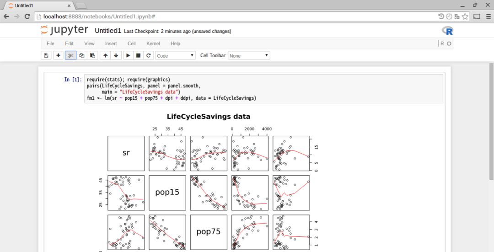Viewport: 494px width, 252px height.
Task: Interrupt kernel with stop icon
Action: (x=138, y=55)
